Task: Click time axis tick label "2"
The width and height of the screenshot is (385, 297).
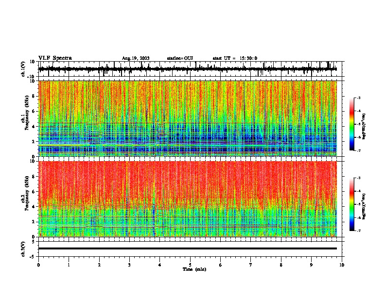Action: [99, 265]
